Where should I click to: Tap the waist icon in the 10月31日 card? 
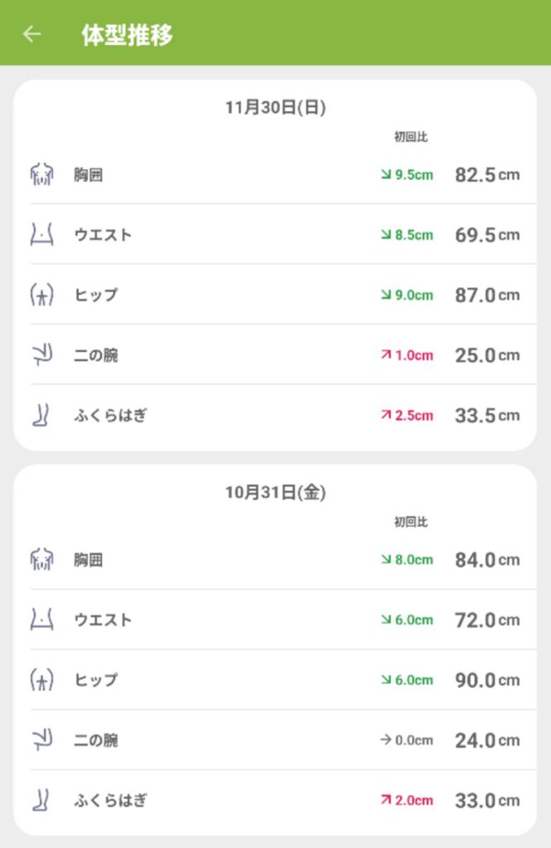coord(41,619)
